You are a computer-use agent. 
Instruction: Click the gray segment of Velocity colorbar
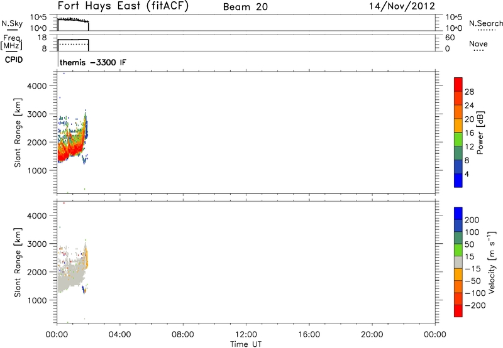pos(458,262)
